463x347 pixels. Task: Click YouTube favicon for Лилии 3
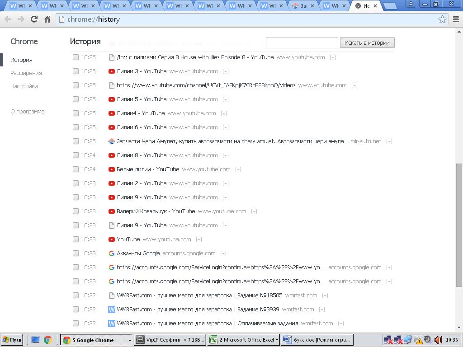pos(112,71)
